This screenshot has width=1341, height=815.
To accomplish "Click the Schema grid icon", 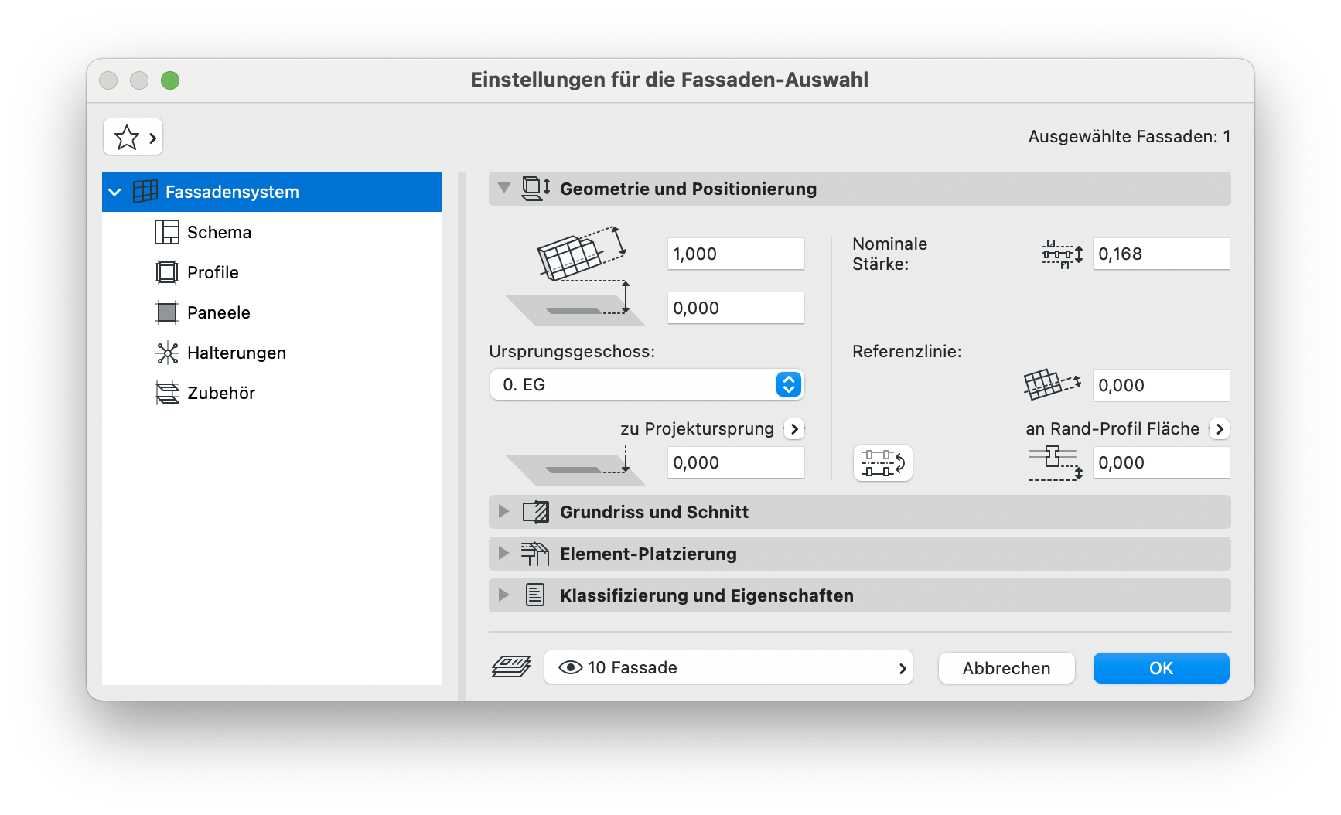I will 167,232.
